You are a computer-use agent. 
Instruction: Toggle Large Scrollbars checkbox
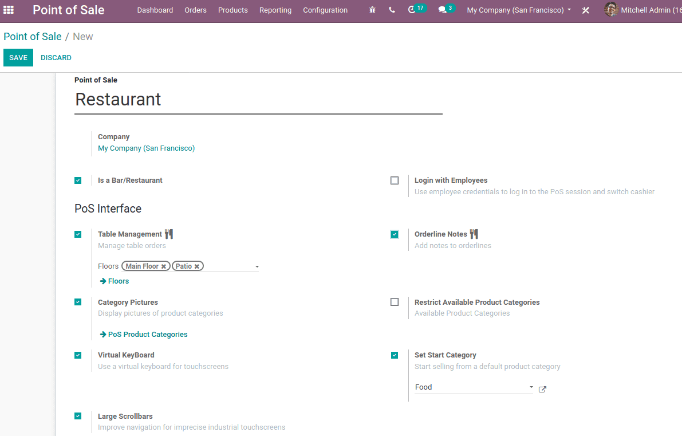[78, 416]
